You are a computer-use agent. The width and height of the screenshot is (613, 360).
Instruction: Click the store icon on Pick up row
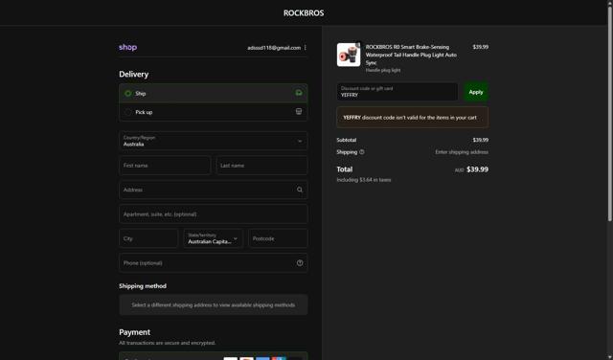click(299, 112)
